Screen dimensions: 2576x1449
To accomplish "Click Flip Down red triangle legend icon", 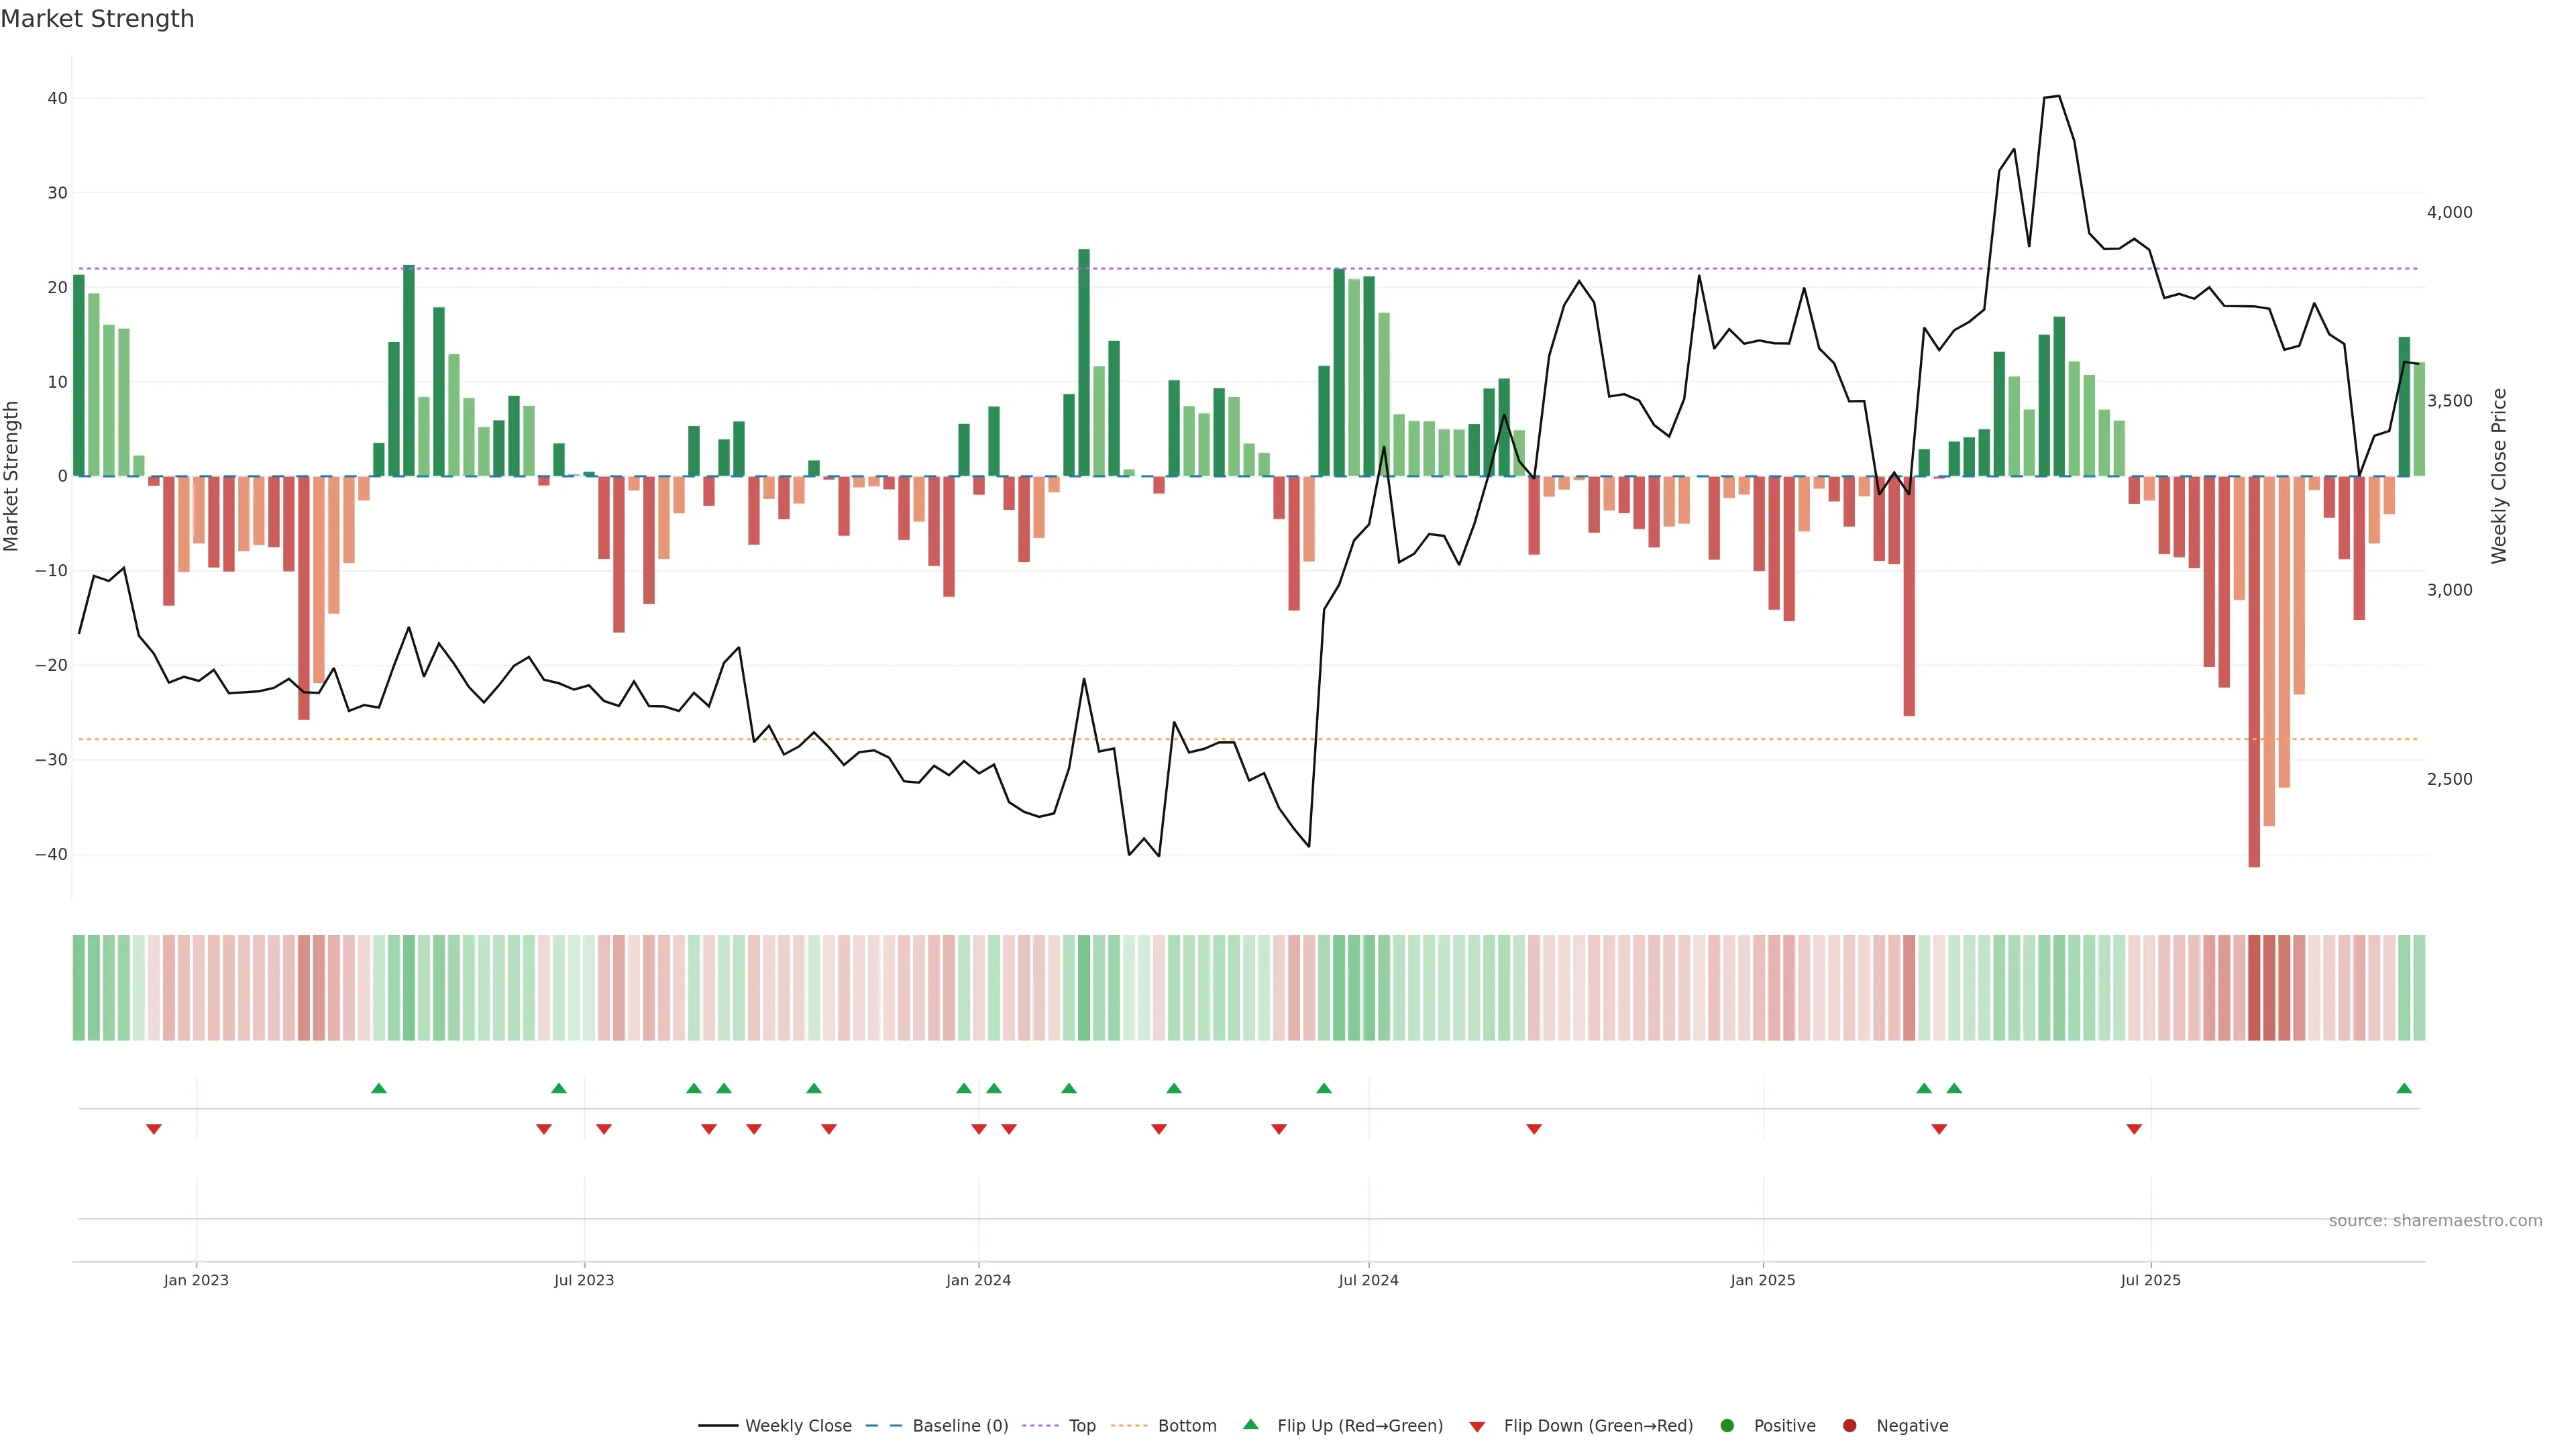I will (x=1477, y=1427).
